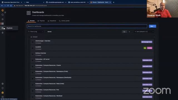Open the Sort (Default A-Z) dropdown
Screen dimensions: 178x100
144,32
